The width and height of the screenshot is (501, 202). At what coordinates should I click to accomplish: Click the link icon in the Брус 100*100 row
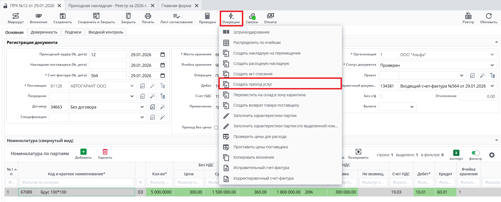[x=140, y=192]
